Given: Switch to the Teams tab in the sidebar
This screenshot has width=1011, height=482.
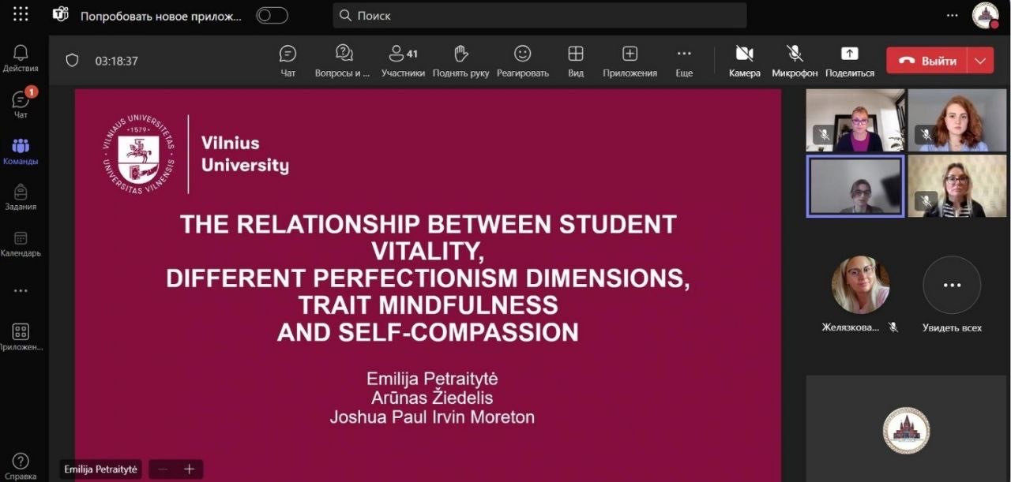Looking at the screenshot, I should click(21, 151).
